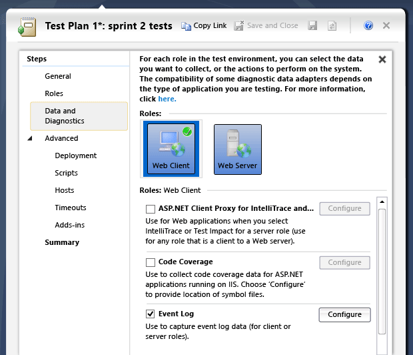This screenshot has height=355, width=413.
Task: Open the 'here' help link
Action: click(x=167, y=99)
